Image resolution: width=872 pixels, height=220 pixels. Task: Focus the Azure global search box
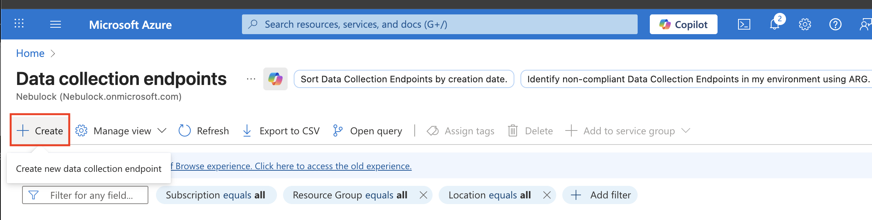[x=439, y=25]
